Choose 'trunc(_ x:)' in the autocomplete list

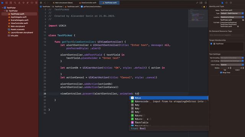(x=169, y=119)
